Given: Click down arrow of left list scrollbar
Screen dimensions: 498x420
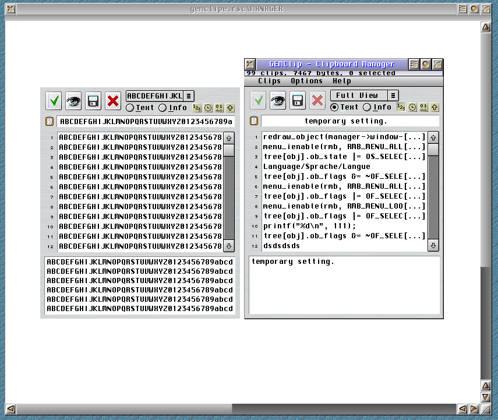Looking at the screenshot, I should pos(229,246).
